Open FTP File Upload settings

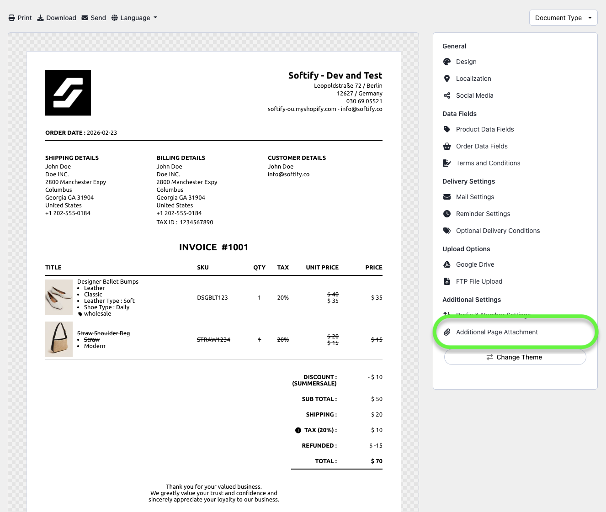tap(479, 281)
